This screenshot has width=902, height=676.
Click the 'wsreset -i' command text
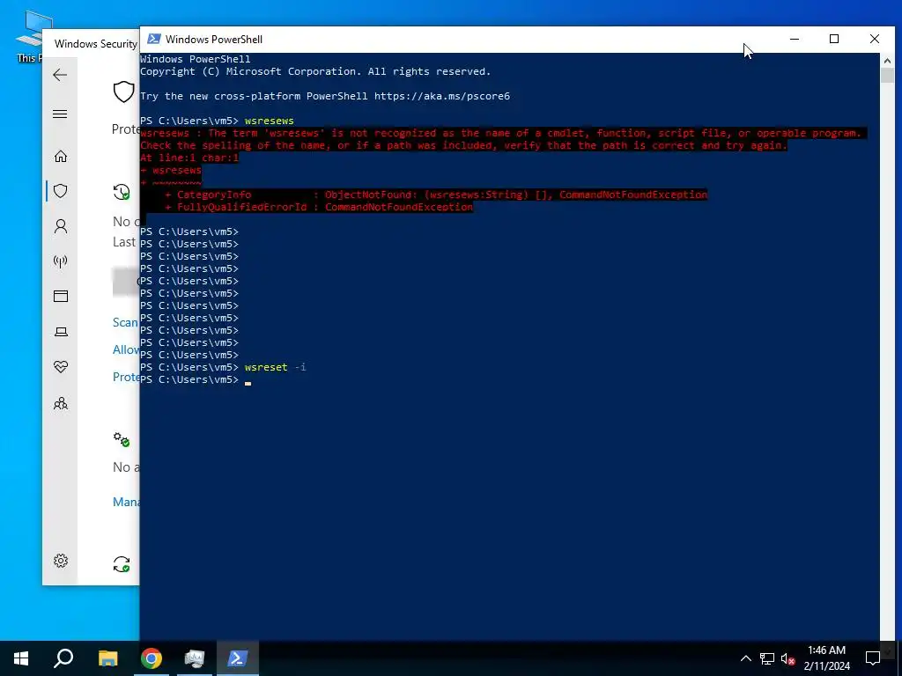point(275,367)
